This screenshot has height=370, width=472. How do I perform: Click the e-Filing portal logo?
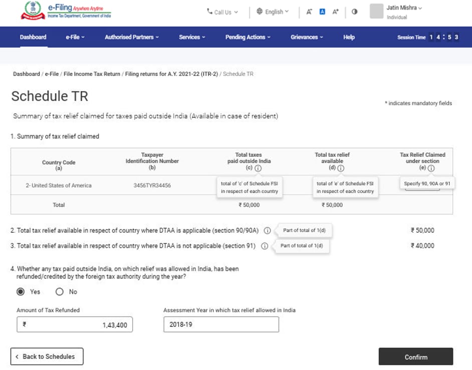pos(66,11)
